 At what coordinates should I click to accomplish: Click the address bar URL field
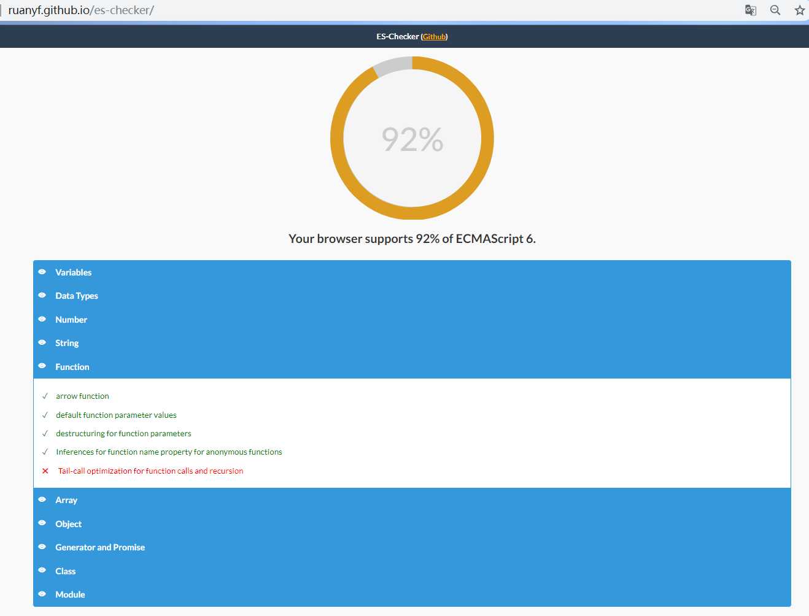tap(368, 10)
